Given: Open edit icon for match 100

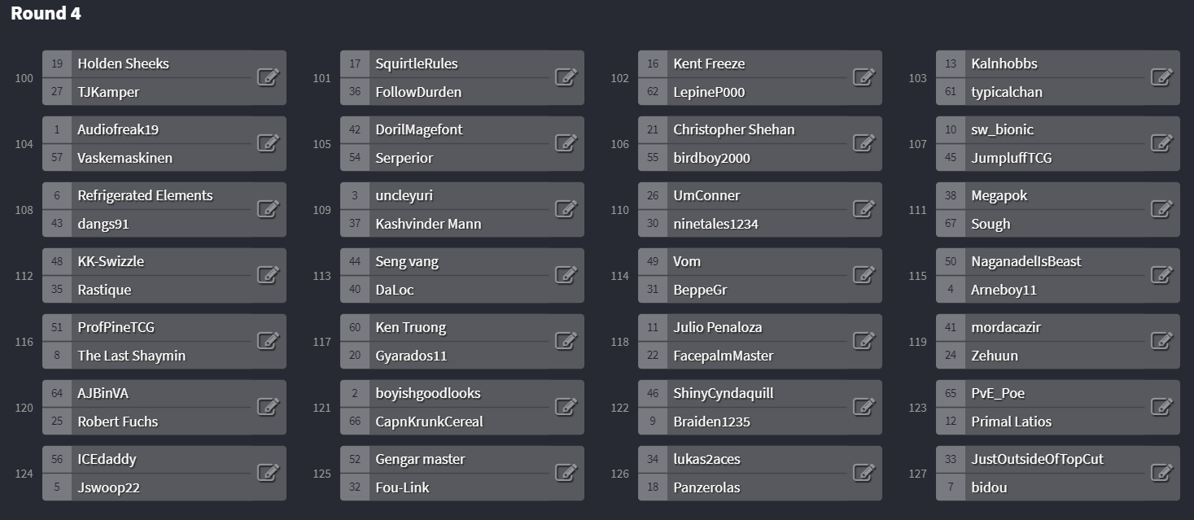Looking at the screenshot, I should point(269,77).
